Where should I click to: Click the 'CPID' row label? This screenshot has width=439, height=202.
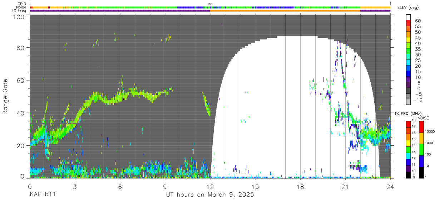point(21,4)
